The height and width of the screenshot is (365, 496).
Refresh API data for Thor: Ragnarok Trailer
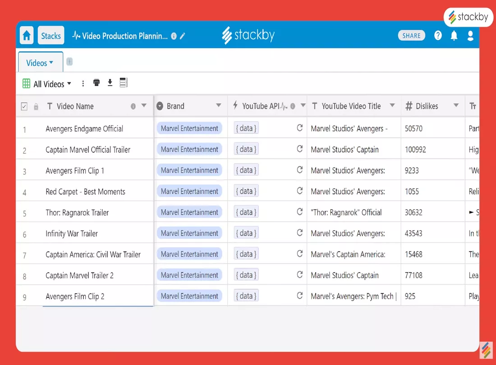(299, 212)
